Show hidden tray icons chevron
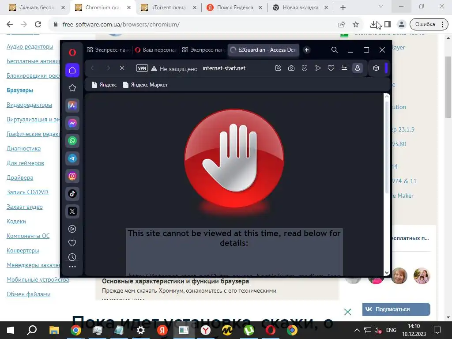Image resolution: width=452 pixels, height=339 pixels. pyautogui.click(x=357, y=330)
